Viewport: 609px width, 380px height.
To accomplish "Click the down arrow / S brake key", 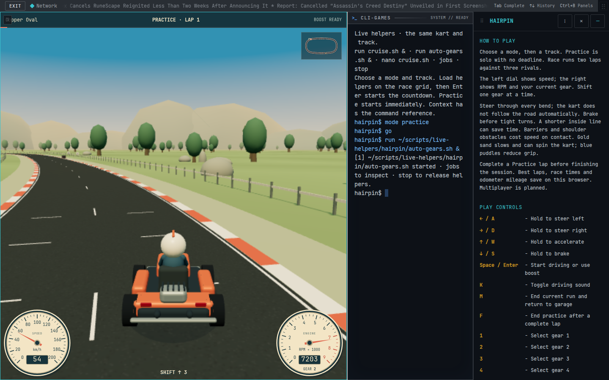I will point(487,254).
